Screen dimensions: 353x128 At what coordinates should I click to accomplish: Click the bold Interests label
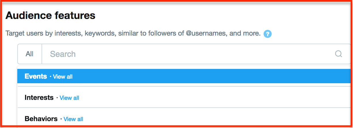[39, 98]
